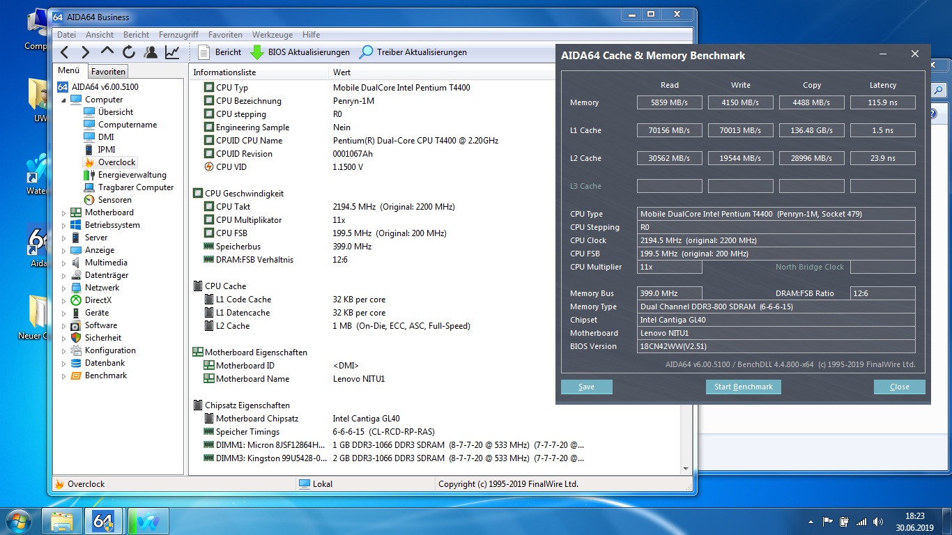
Task: Expand the Motherboard tree node
Action: click(63, 212)
